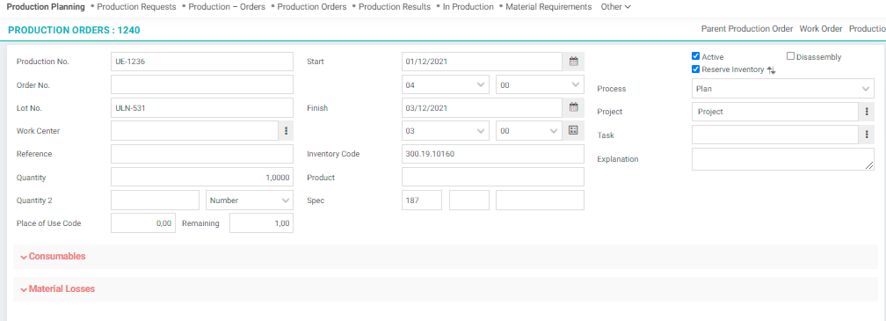Click the empty Product field
Image resolution: width=886 pixels, height=321 pixels.
point(493,177)
